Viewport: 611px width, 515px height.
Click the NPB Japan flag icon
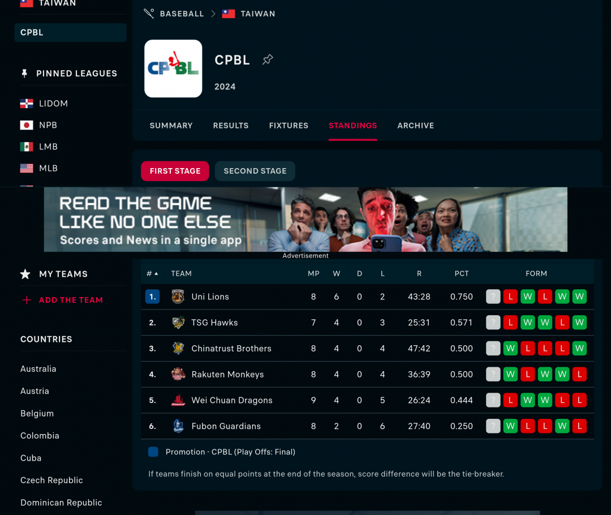[x=27, y=125]
